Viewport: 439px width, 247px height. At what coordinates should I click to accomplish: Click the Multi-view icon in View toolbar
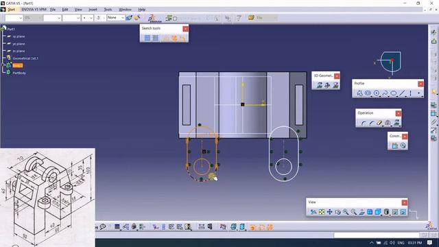pos(370,212)
